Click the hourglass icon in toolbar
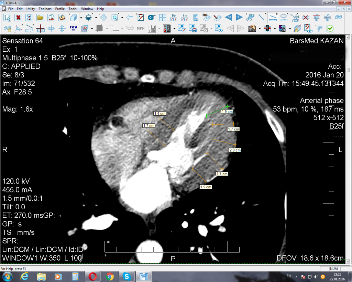The width and height of the screenshot is (352, 282). (29, 18)
